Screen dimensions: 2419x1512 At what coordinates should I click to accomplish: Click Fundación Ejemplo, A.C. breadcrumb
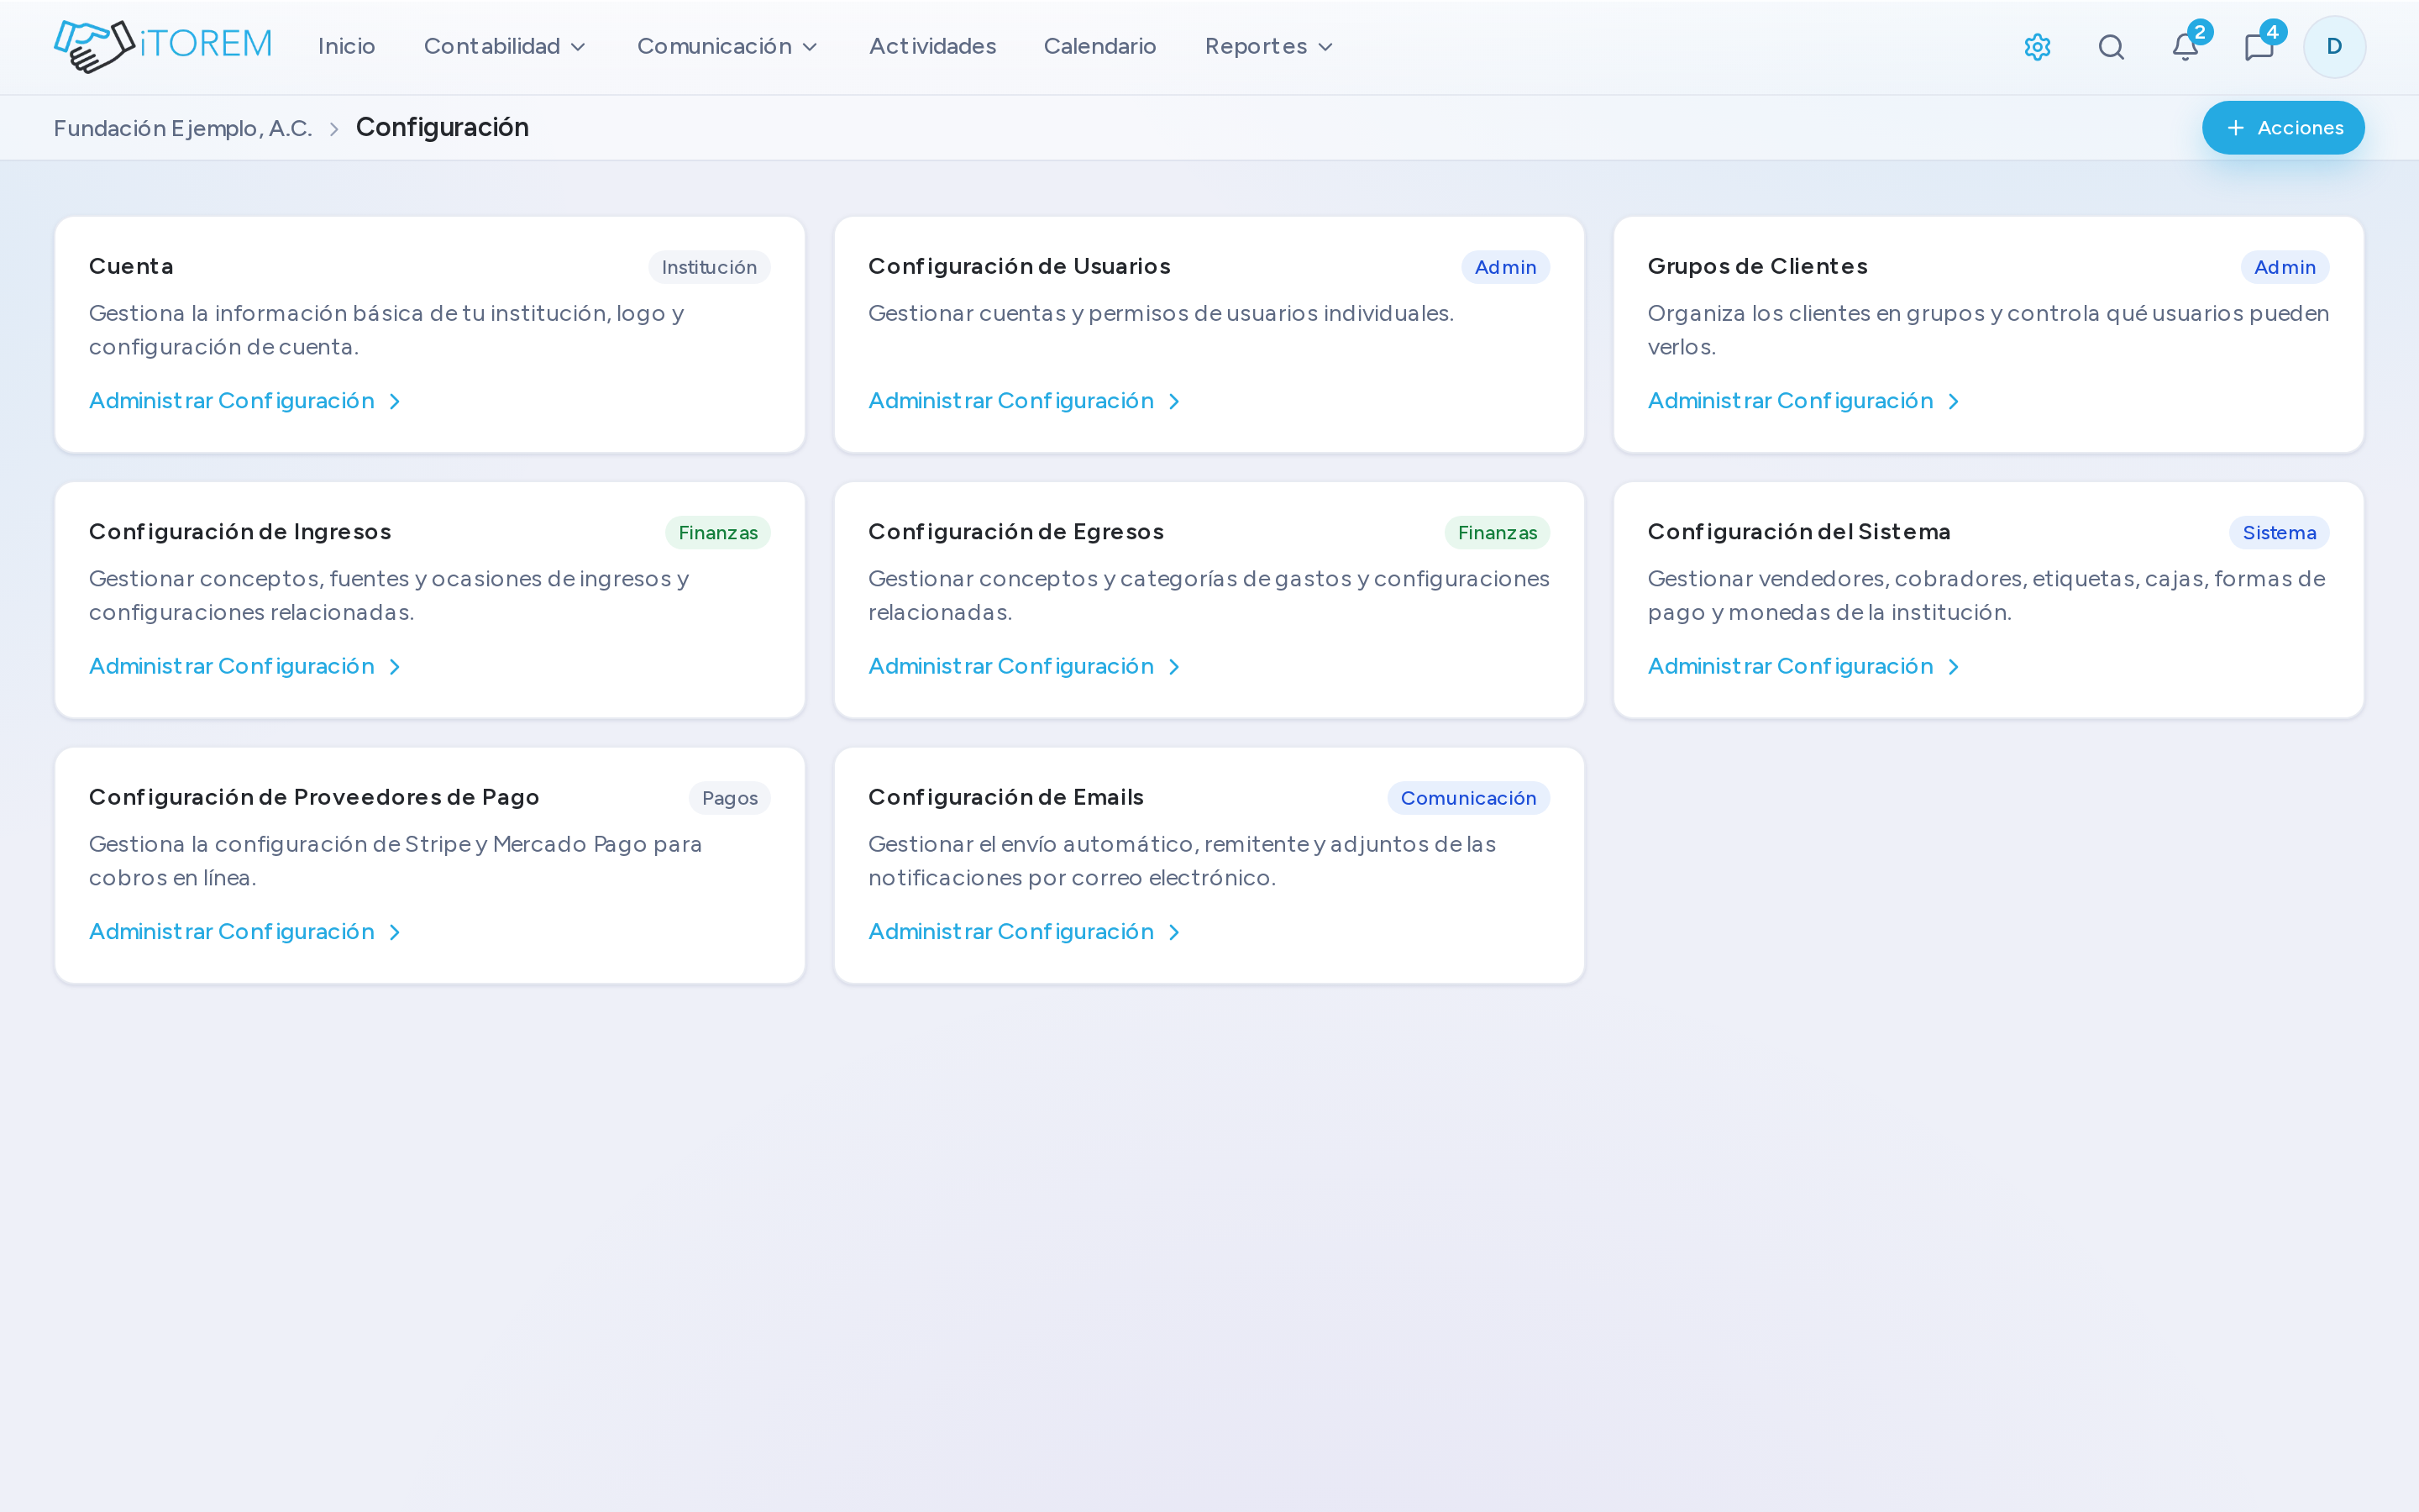pos(183,128)
